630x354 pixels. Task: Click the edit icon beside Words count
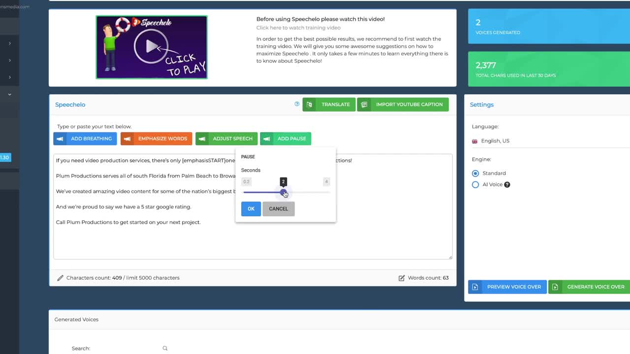402,278
